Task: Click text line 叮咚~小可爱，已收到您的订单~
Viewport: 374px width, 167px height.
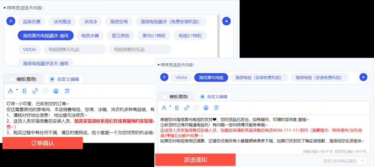Action: (38, 104)
